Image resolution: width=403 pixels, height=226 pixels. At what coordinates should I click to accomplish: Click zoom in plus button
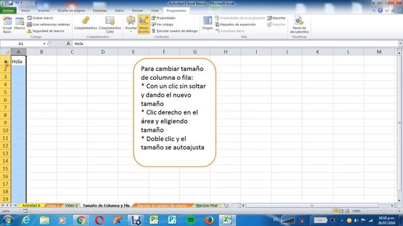click(x=400, y=211)
